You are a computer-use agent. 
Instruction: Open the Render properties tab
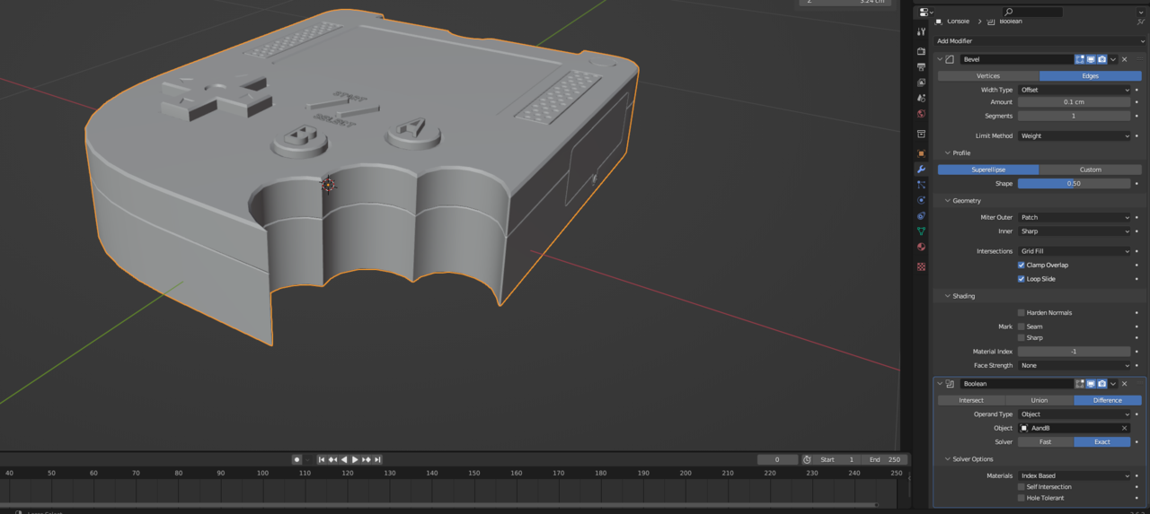tap(921, 51)
